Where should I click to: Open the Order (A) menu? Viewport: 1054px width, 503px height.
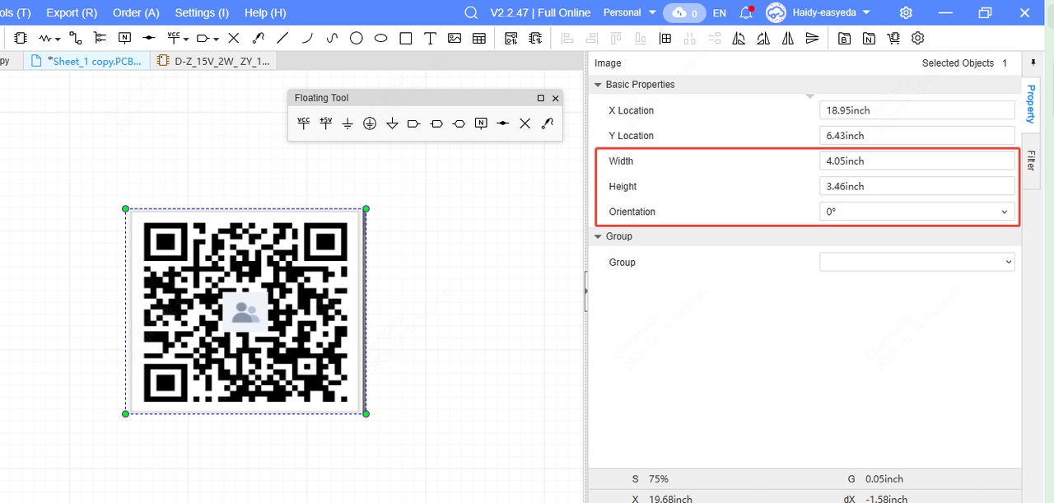pos(136,12)
